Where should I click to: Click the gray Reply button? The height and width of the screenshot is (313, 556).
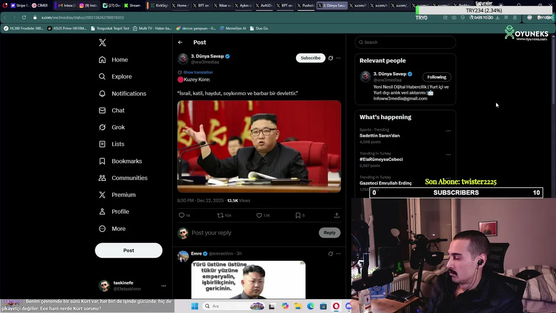click(x=330, y=233)
